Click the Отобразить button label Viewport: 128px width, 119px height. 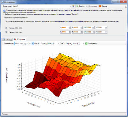point(92,44)
